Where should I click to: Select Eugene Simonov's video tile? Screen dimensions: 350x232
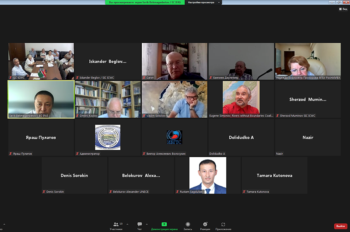pos(241,99)
